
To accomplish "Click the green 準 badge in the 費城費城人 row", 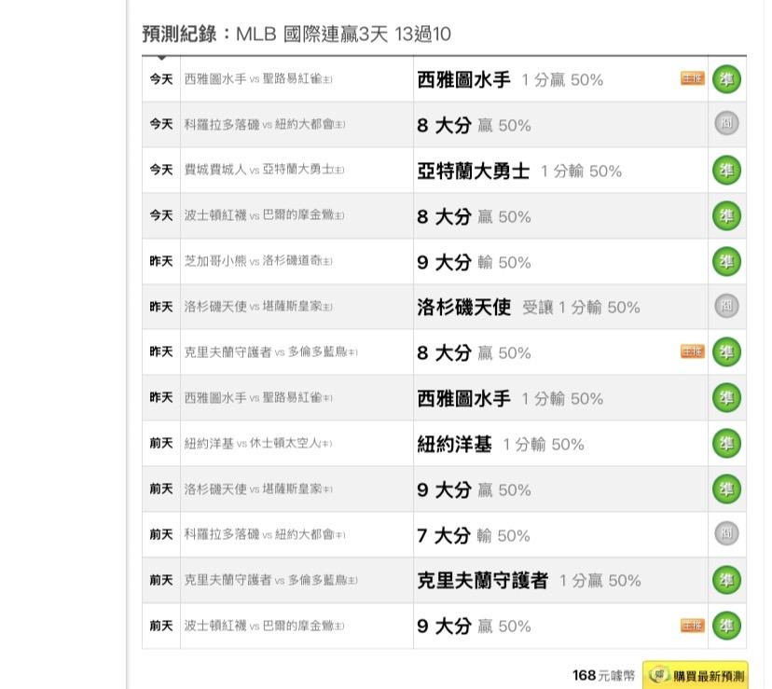I will pos(726,170).
